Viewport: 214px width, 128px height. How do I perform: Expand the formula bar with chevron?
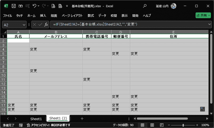coord(209,24)
